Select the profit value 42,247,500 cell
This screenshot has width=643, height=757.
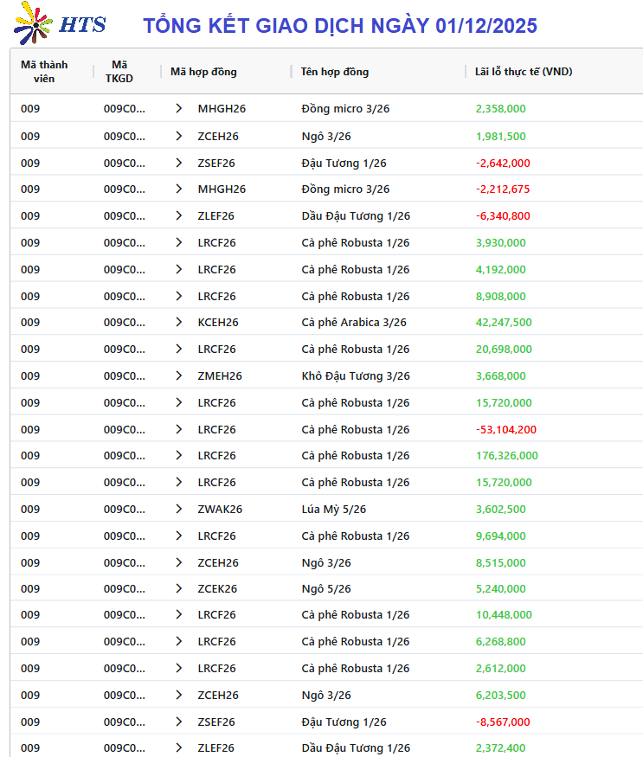point(504,323)
